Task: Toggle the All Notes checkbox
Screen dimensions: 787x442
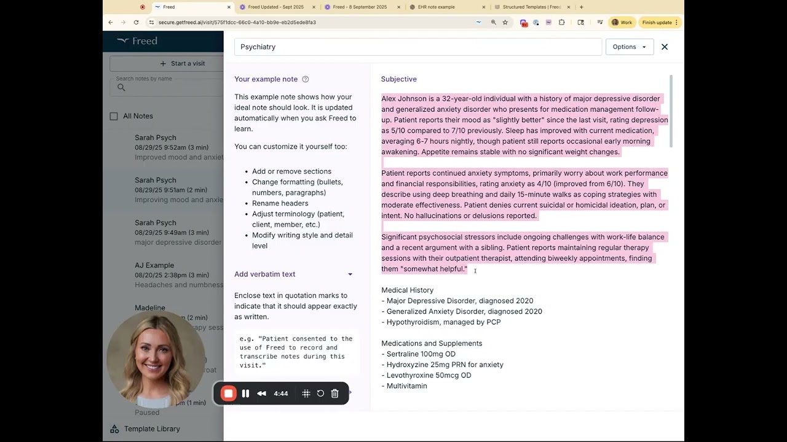Action: click(x=114, y=116)
